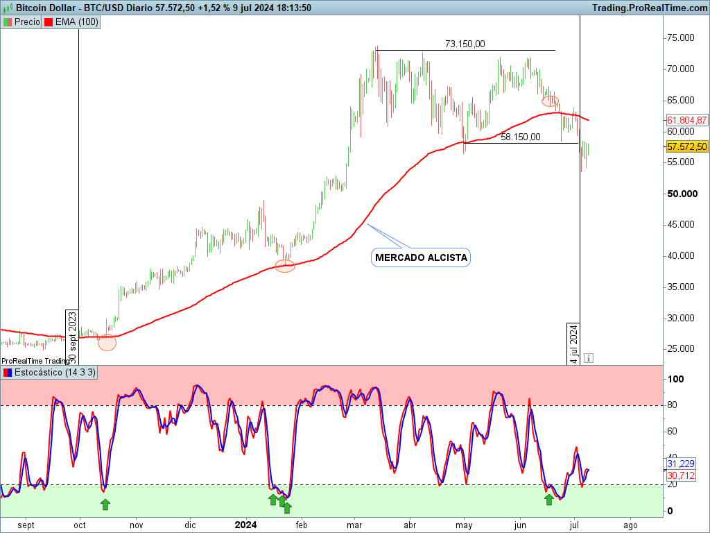This screenshot has height=533, width=710.
Task: Click the orange circle marker near June price
Action: point(550,101)
